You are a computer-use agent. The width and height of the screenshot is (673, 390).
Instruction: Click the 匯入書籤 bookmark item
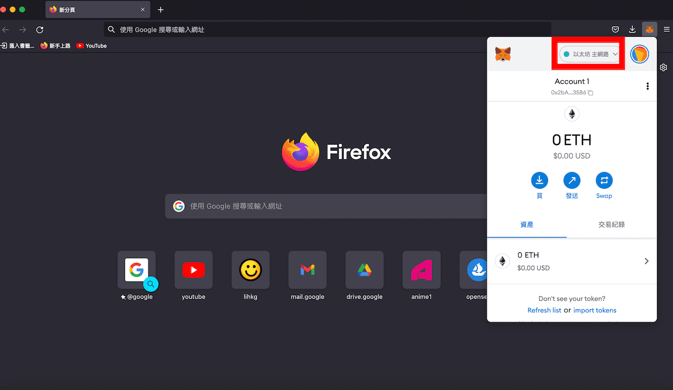point(18,46)
